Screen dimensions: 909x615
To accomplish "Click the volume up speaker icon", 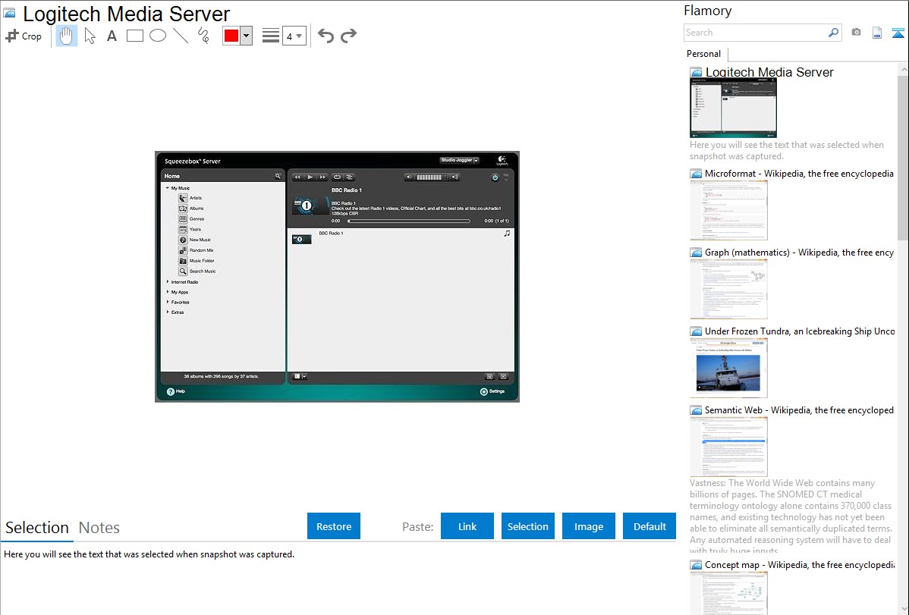I will click(454, 177).
